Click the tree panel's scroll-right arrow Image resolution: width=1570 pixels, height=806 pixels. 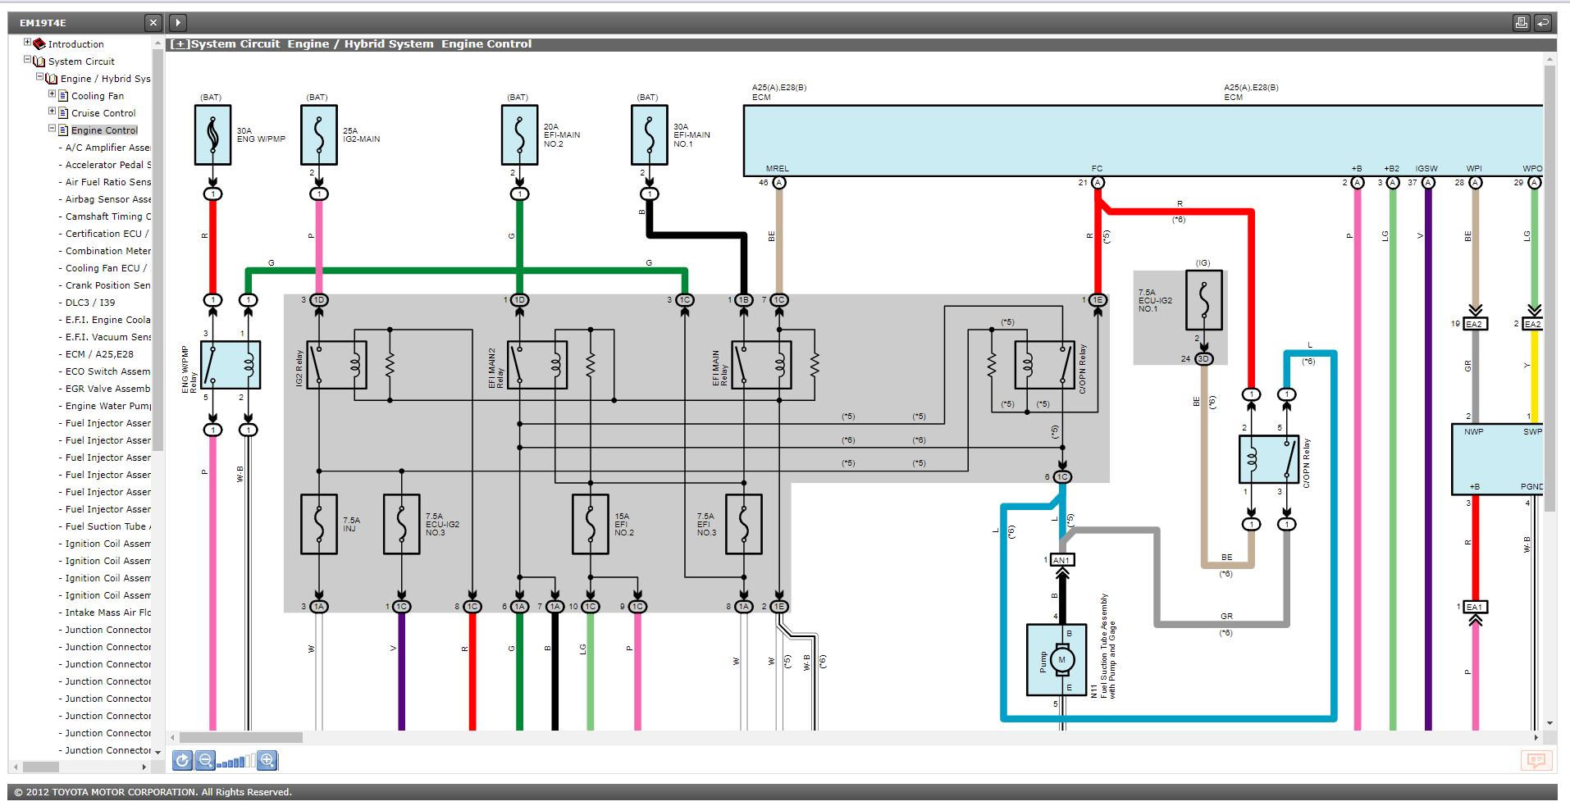(144, 767)
